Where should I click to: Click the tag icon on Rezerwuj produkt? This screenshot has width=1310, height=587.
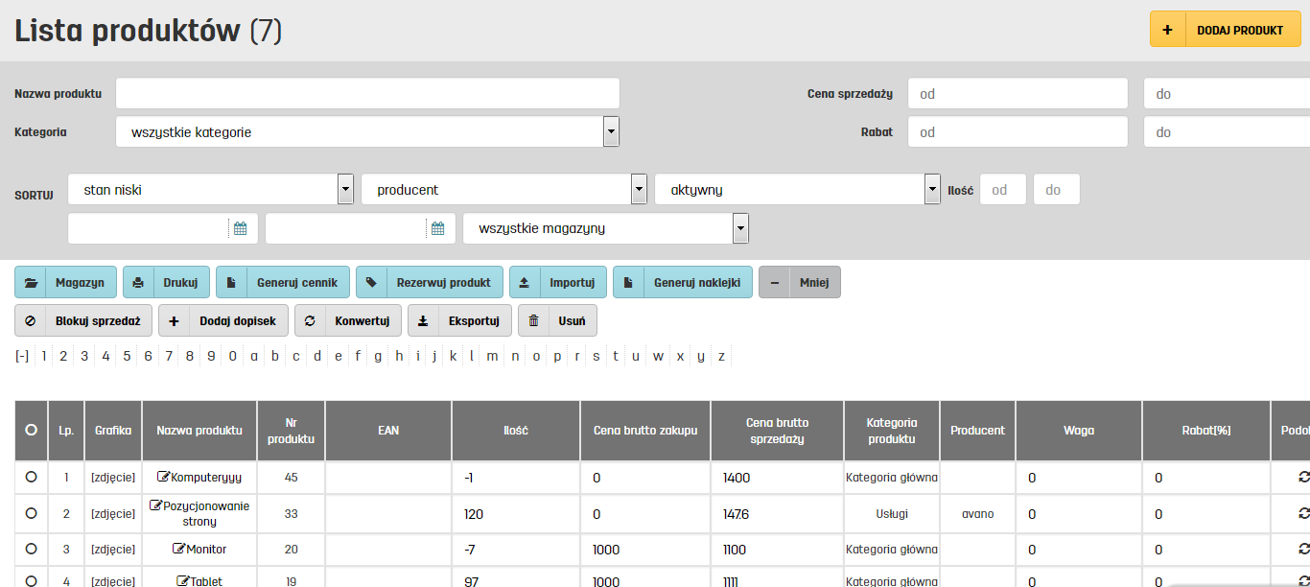point(372,283)
